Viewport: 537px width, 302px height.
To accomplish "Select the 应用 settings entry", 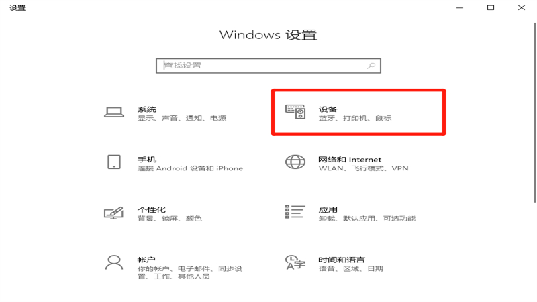I will click(x=328, y=209).
